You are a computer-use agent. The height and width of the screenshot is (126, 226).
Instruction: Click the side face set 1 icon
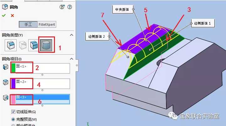click(x=6, y=67)
